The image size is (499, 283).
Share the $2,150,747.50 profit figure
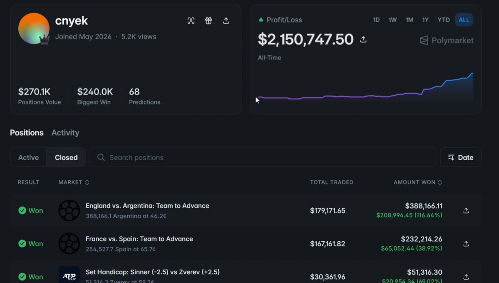click(x=363, y=40)
